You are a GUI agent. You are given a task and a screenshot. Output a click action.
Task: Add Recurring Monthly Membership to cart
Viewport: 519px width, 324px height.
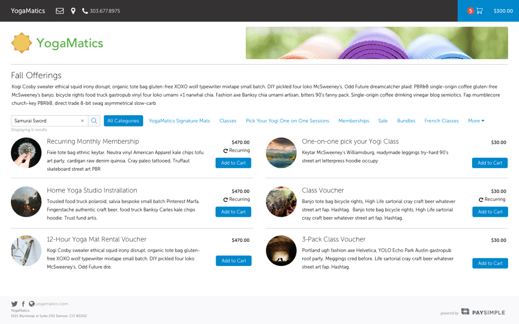[x=233, y=163]
